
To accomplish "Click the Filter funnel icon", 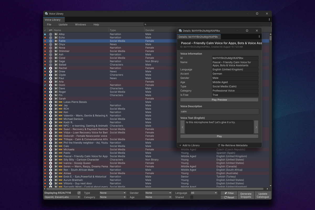I will pyautogui.click(x=229, y=193).
